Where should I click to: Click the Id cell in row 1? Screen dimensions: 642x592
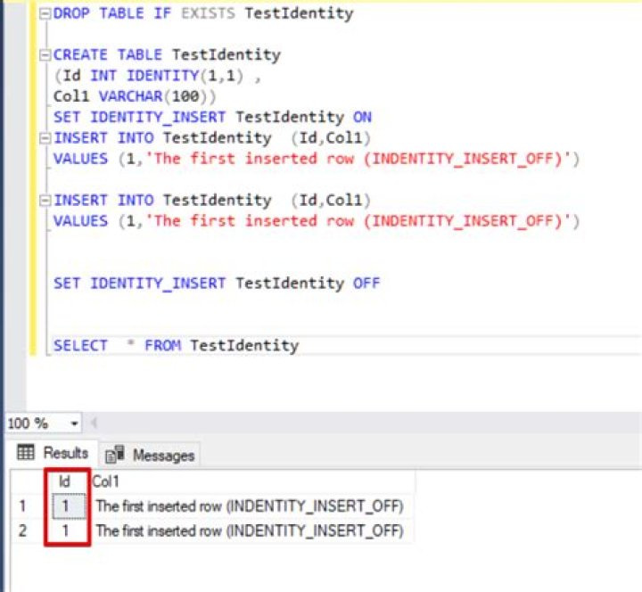click(67, 506)
